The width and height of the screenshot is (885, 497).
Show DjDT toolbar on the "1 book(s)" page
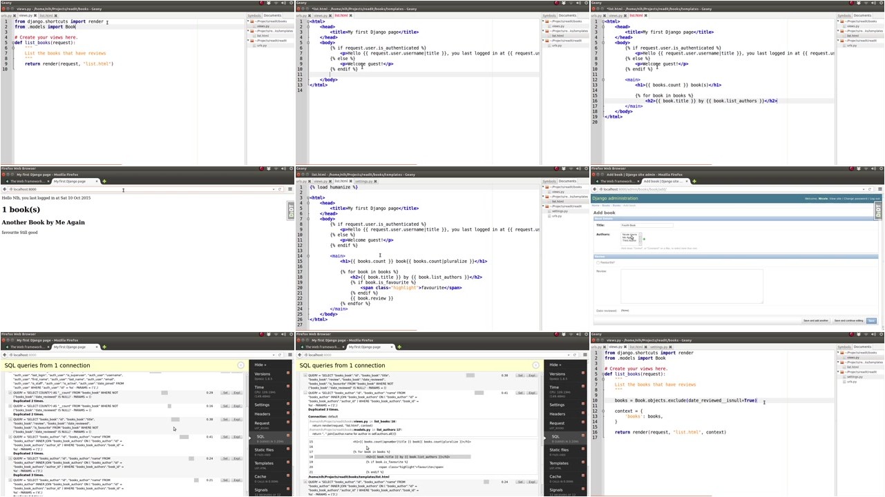[x=291, y=211]
